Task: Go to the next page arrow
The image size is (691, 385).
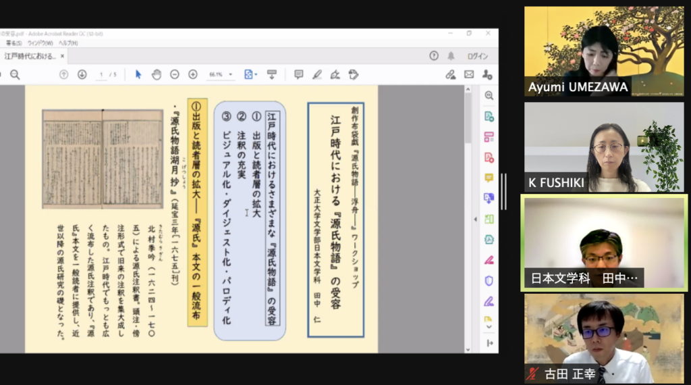Action: click(x=82, y=74)
